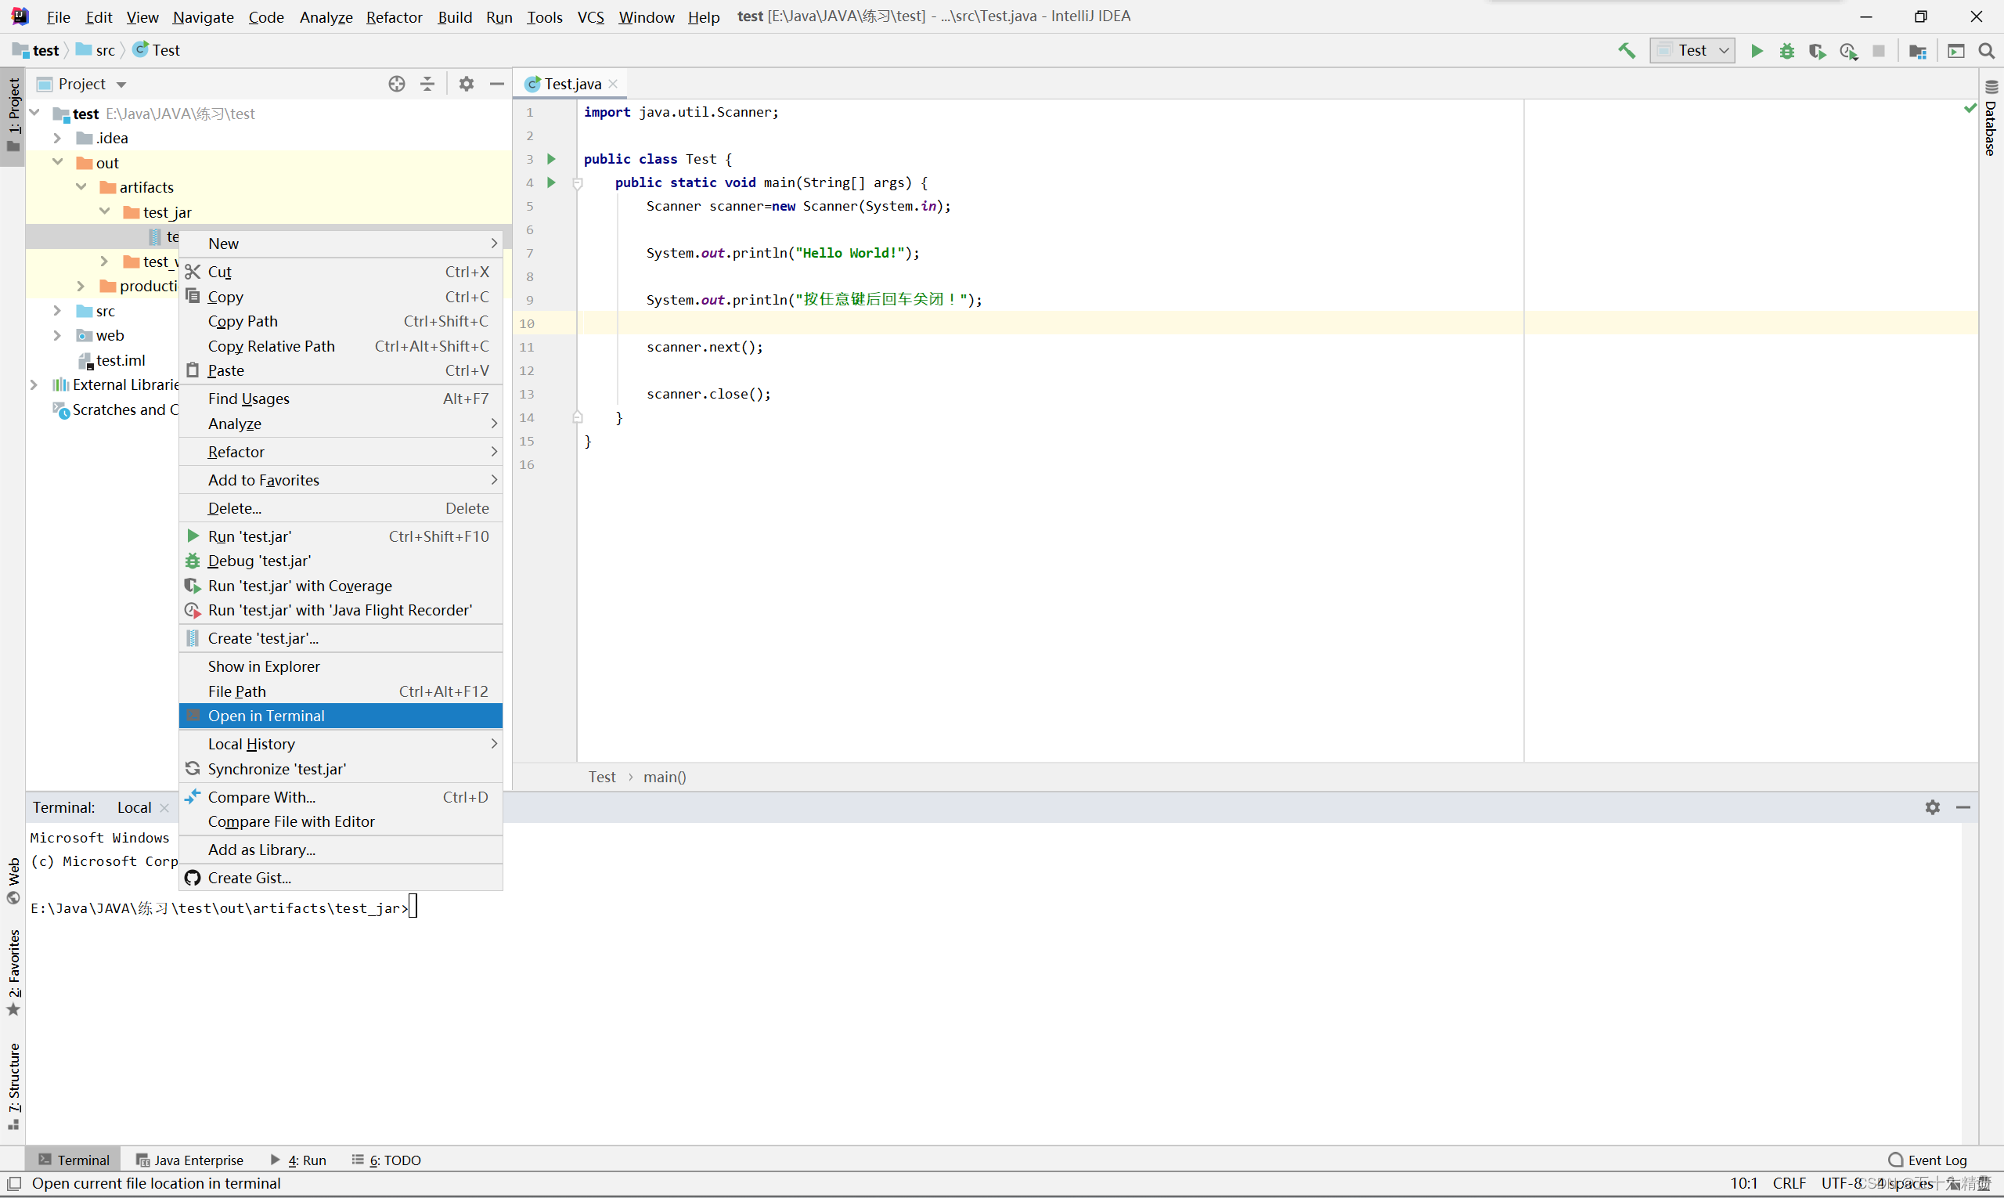Toggle the 2: Favorites side panel
The width and height of the screenshot is (2004, 1198).
tap(14, 972)
